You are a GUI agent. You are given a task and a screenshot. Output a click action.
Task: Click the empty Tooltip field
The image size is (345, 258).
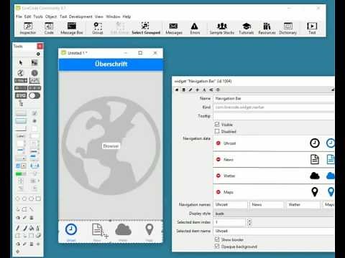(x=274, y=116)
